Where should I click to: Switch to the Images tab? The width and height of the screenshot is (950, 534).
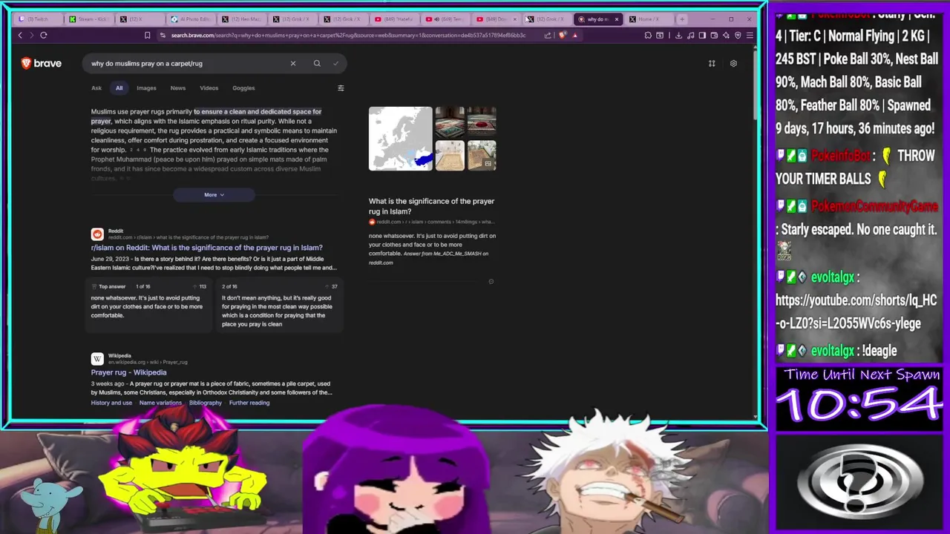tap(146, 88)
